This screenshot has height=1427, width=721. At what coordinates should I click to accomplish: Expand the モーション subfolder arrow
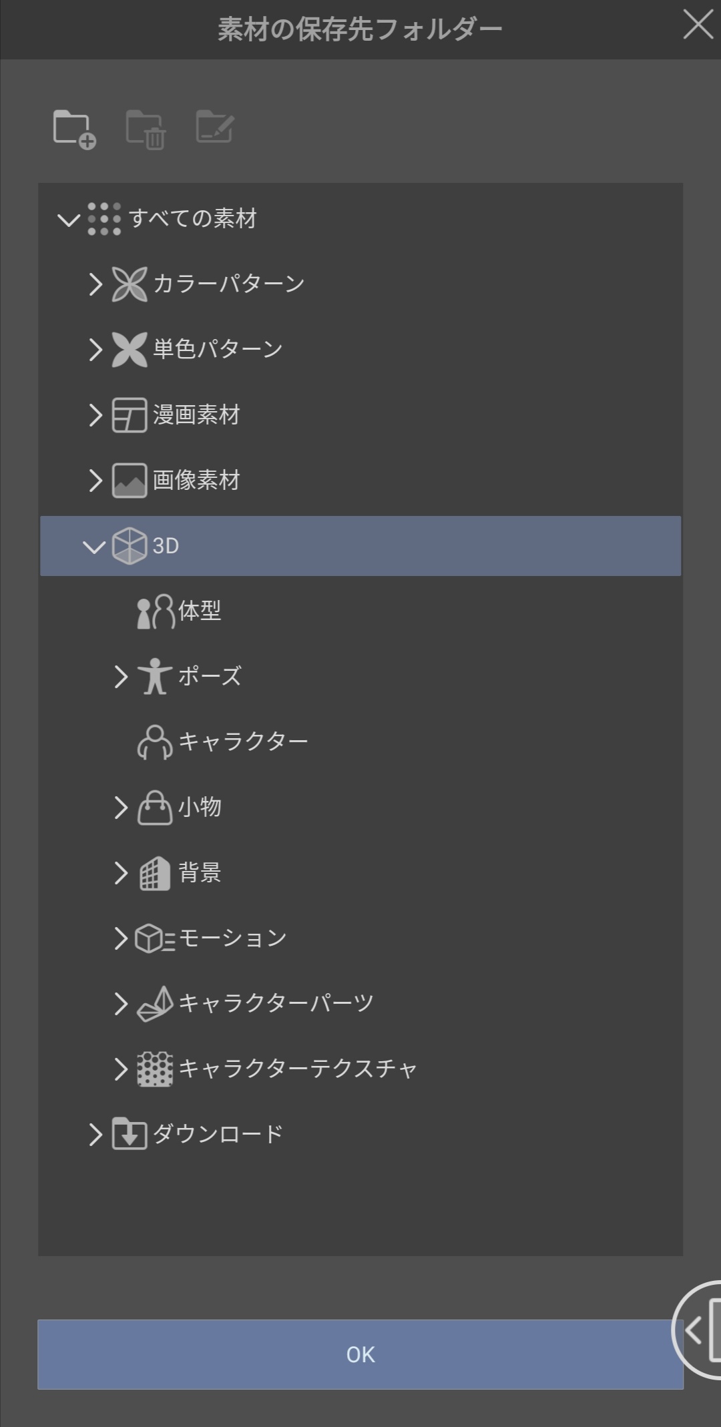click(121, 938)
